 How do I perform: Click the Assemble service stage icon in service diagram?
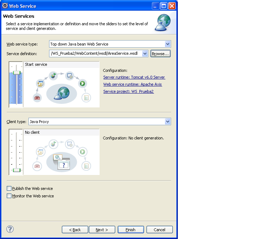[x=41, y=84]
